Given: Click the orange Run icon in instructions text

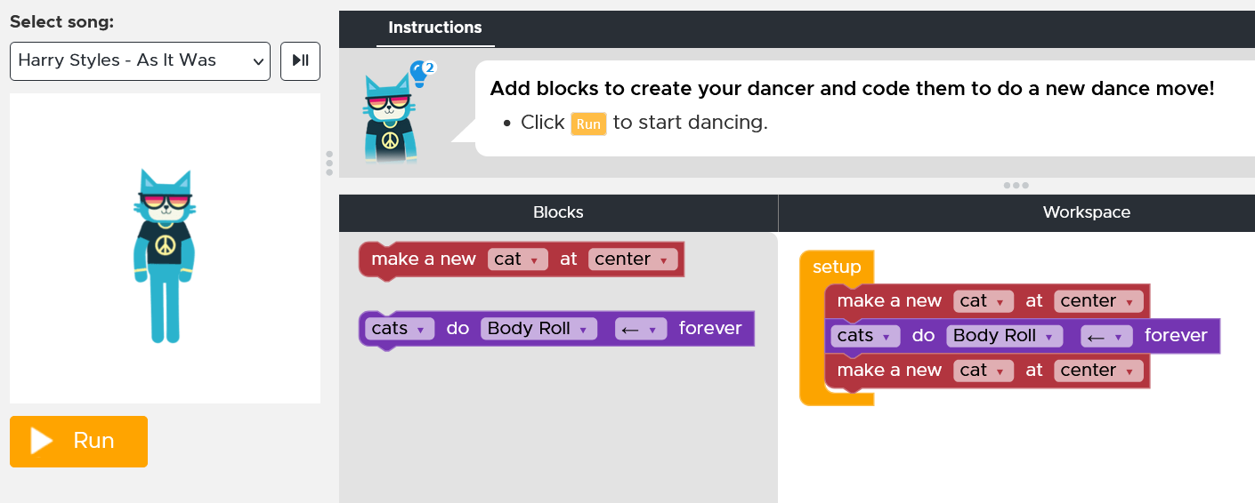Looking at the screenshot, I should coord(588,124).
